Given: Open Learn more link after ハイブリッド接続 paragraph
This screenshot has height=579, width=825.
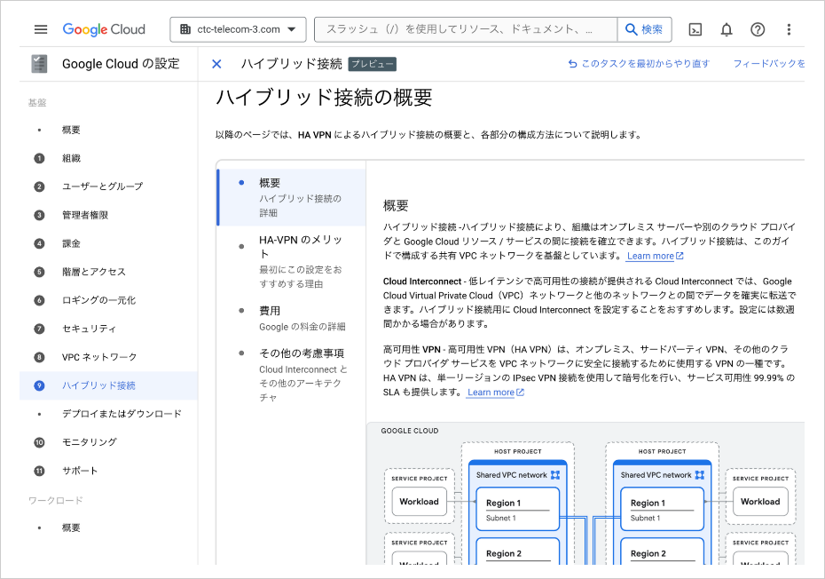Looking at the screenshot, I should [655, 256].
